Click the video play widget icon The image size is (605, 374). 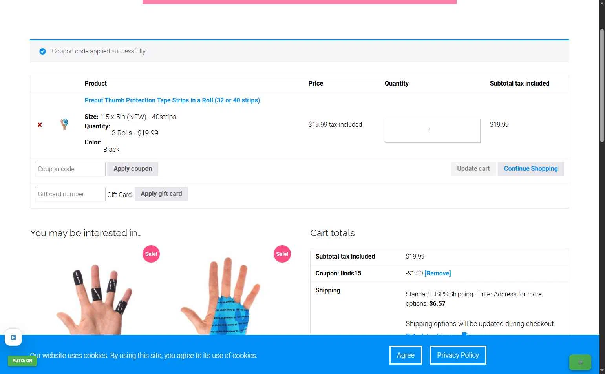point(13,338)
